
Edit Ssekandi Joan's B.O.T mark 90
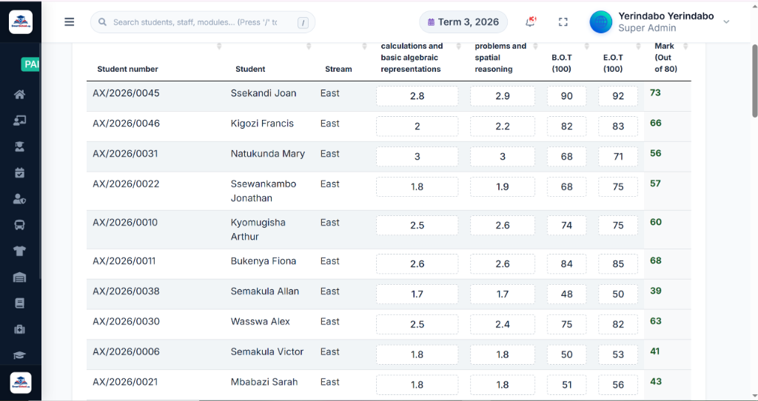click(x=566, y=96)
